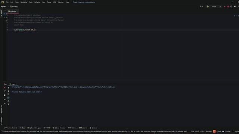Click 'Process finished with exit code' text

point(27,92)
